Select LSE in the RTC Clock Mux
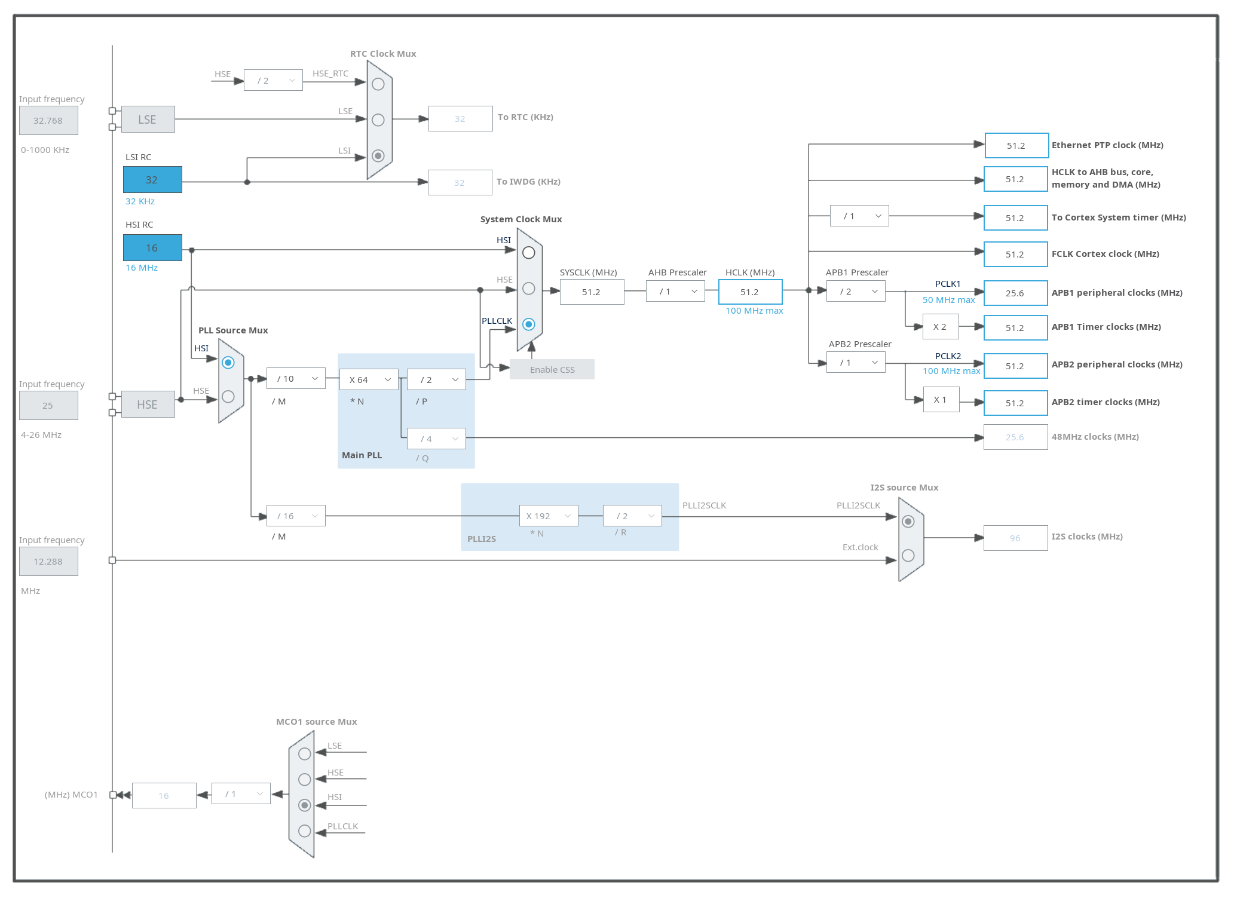The image size is (1234, 898). point(378,120)
